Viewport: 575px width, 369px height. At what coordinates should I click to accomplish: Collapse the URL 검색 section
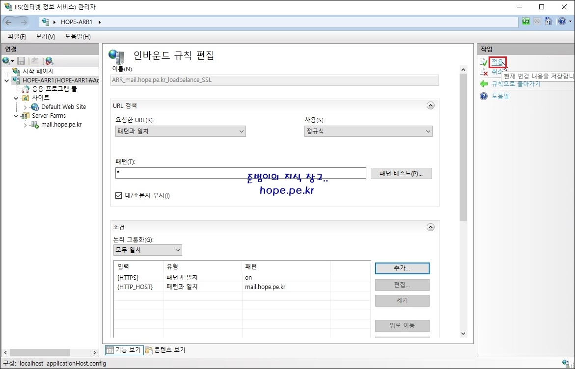pos(431,105)
